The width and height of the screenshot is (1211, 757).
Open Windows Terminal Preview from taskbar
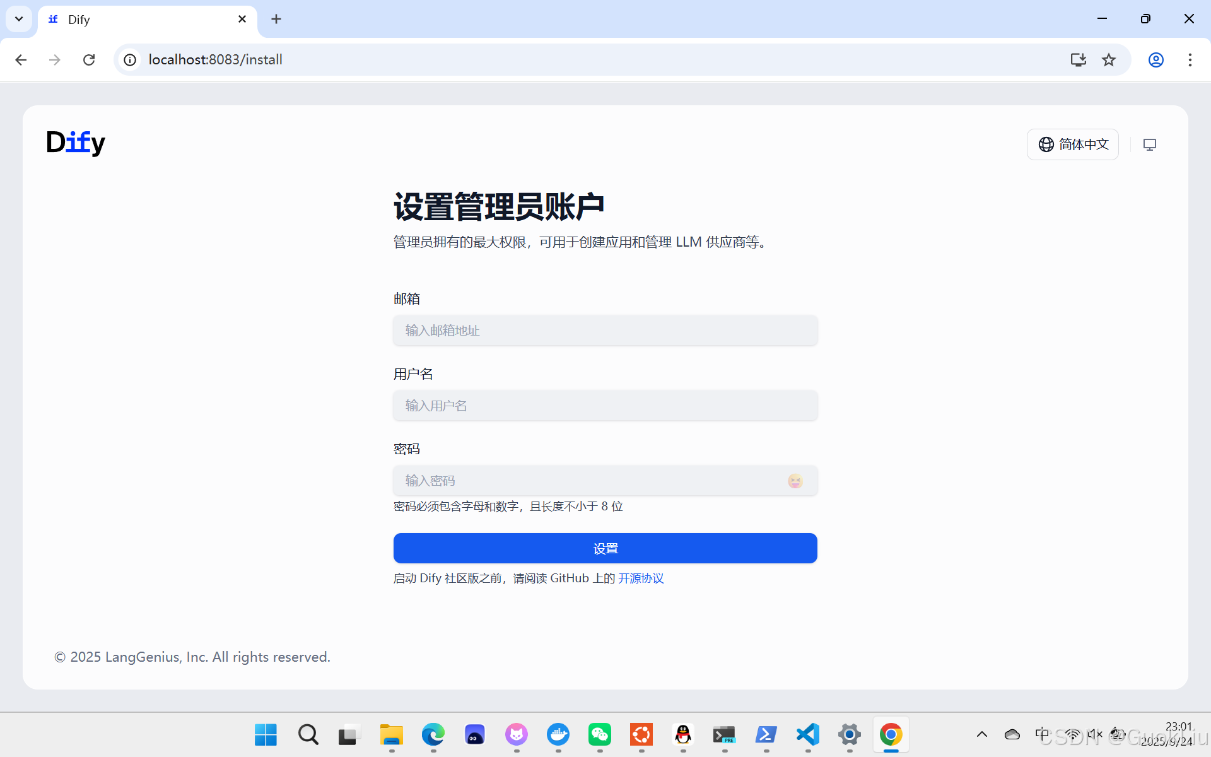click(725, 734)
